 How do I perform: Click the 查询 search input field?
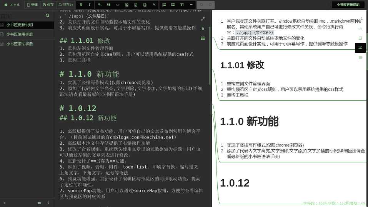coord(22,16)
